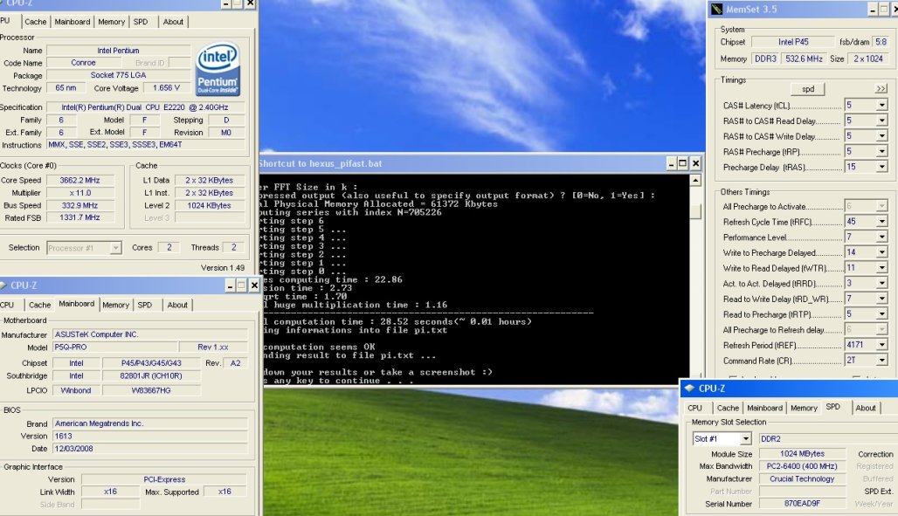Click the Code Name Conroe field
The width and height of the screenshot is (898, 516).
[x=83, y=63]
